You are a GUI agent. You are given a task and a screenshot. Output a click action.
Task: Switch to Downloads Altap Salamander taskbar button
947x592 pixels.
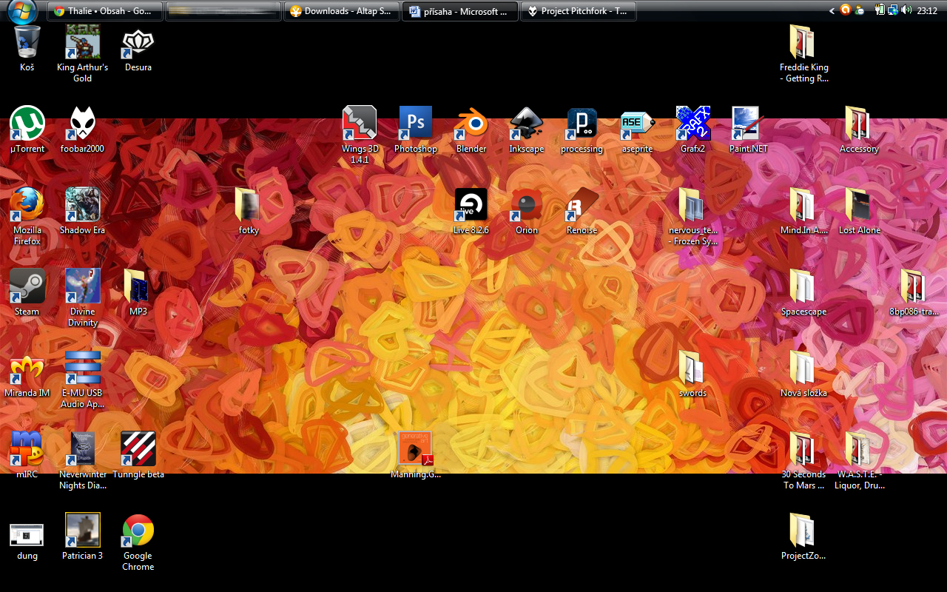(x=341, y=11)
